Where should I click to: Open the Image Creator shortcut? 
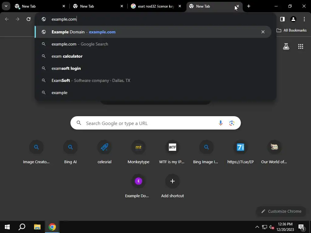coord(36,152)
